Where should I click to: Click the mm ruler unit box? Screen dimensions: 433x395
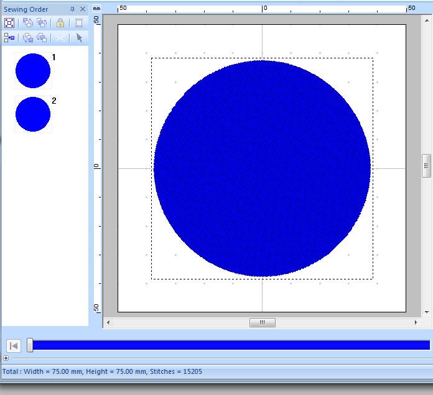(x=96, y=9)
